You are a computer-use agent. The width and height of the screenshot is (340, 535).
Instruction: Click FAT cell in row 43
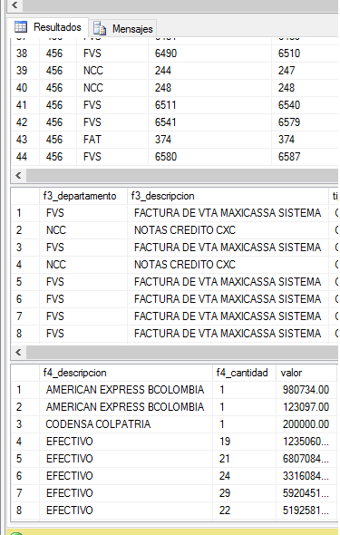(x=112, y=140)
